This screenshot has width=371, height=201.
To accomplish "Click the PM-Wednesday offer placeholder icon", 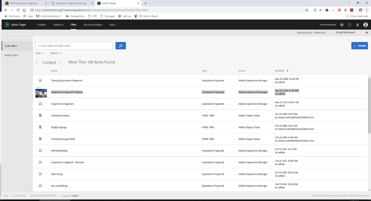I will (x=41, y=150).
